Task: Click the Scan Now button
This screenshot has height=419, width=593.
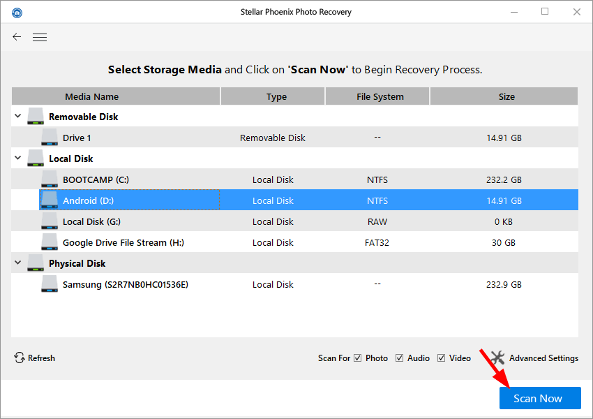Action: (x=540, y=398)
